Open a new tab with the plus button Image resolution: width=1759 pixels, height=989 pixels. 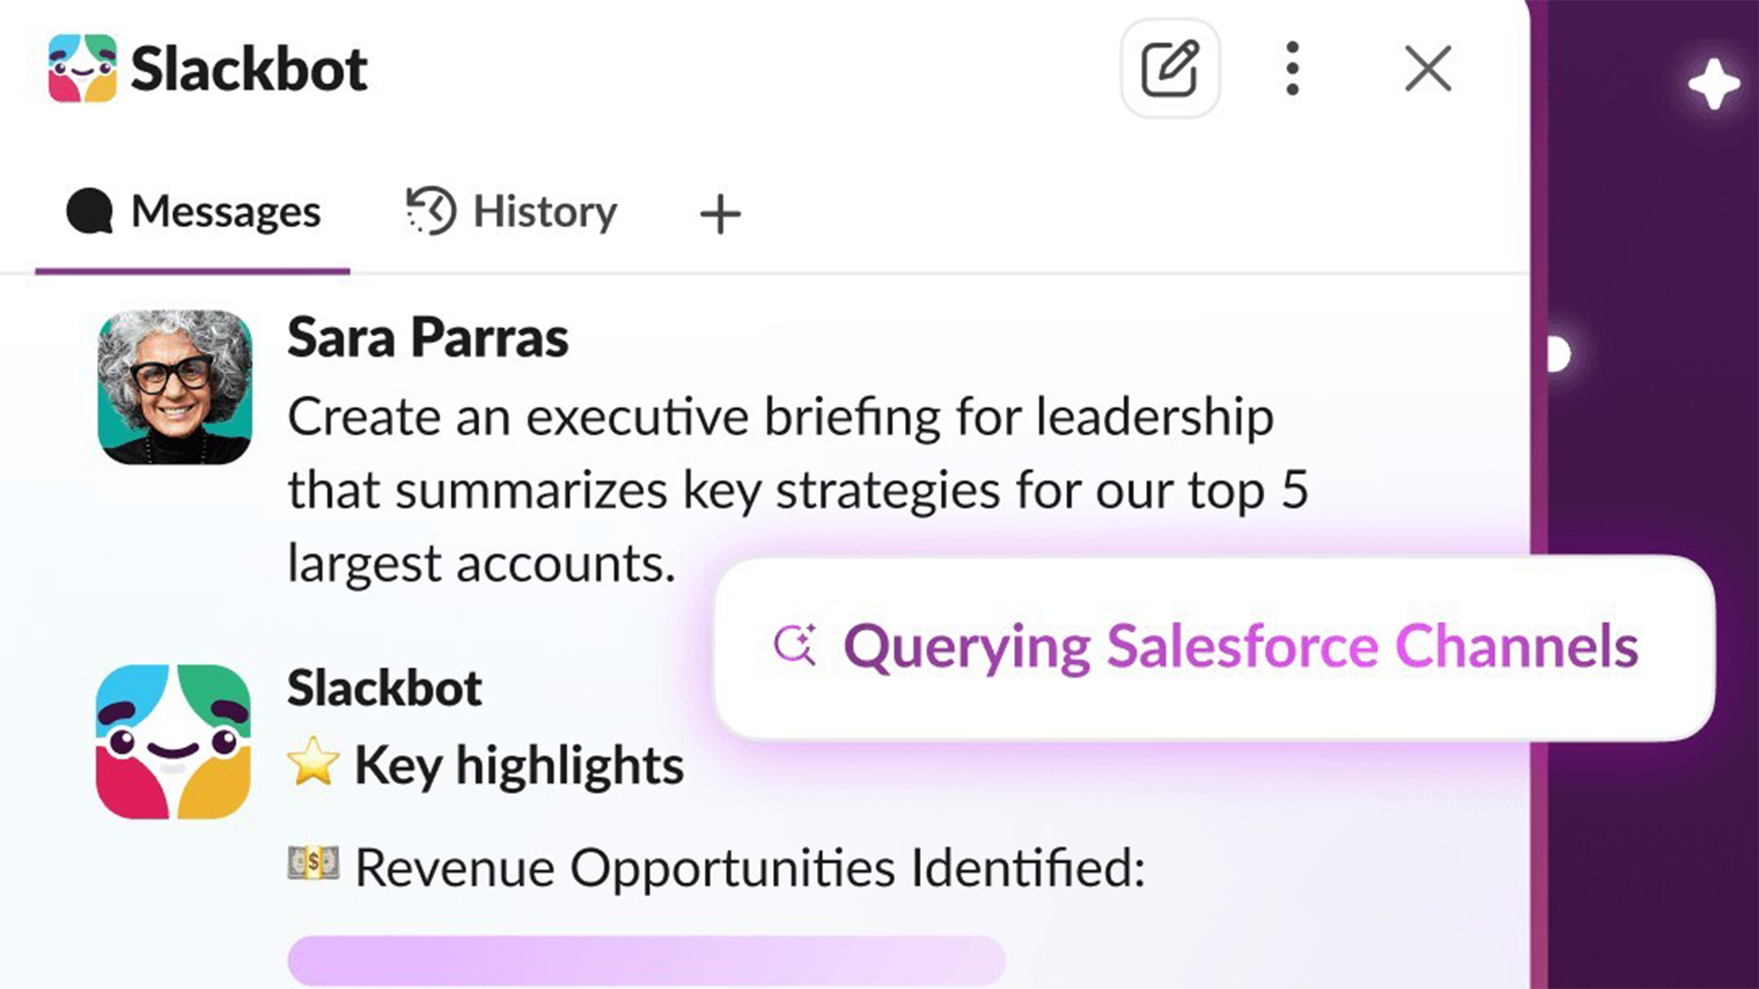pyautogui.click(x=720, y=213)
